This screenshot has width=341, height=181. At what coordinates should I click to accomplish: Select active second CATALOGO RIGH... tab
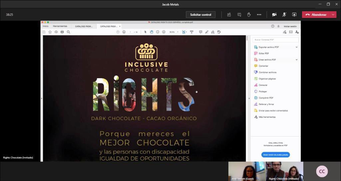click(x=109, y=26)
